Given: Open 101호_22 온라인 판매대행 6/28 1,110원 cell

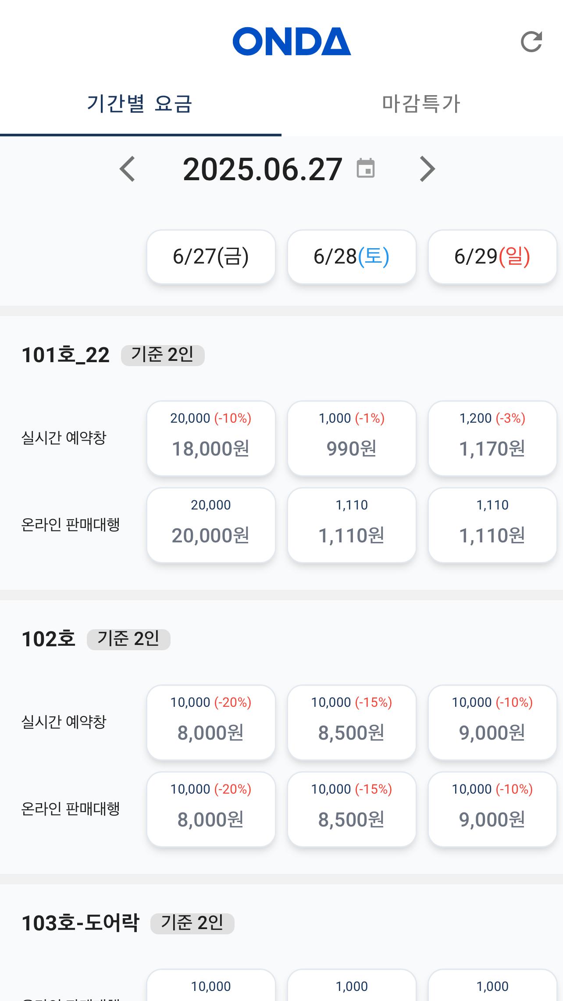Looking at the screenshot, I should (352, 525).
